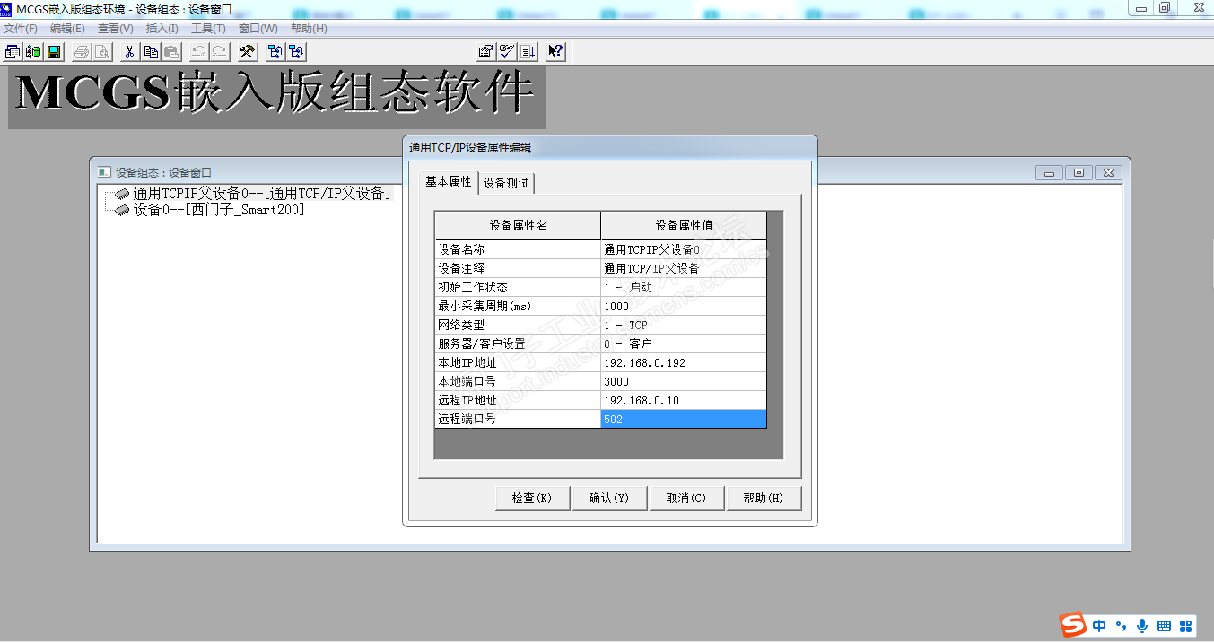This screenshot has height=643, width=1214.
Task: Restore down the MCGS main window
Action: coord(1165,7)
